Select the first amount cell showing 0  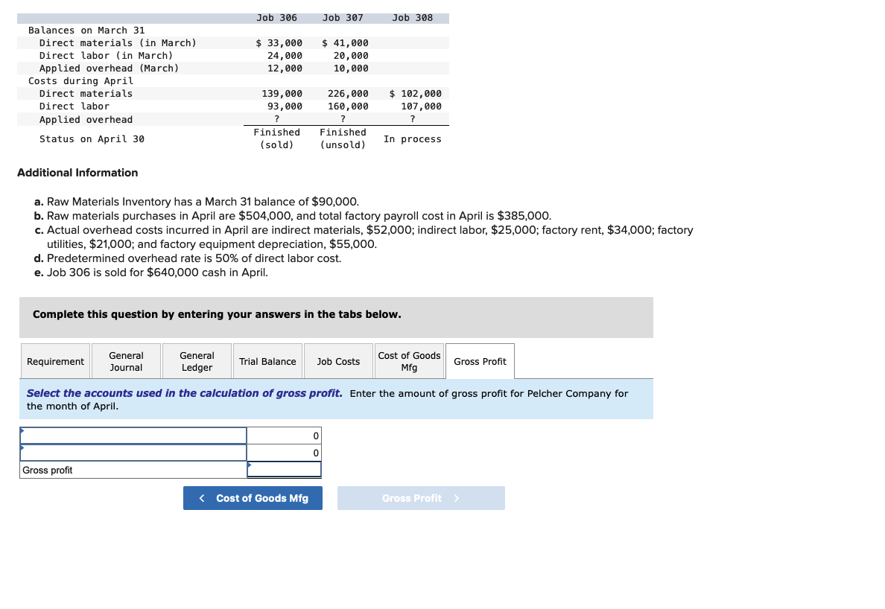[x=284, y=435]
